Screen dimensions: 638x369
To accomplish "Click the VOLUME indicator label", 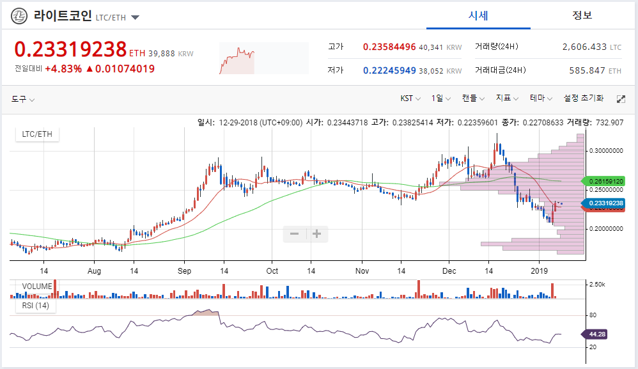I will point(37,287).
